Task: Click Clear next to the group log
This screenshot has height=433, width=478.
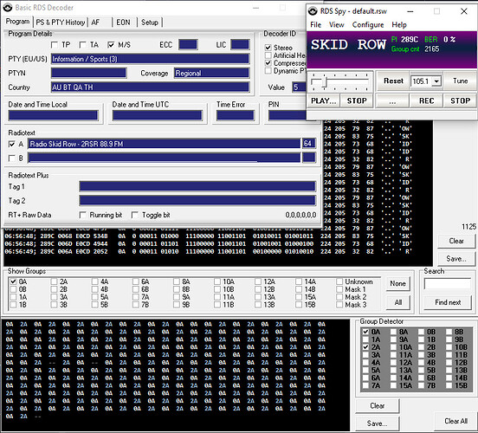Action: (456, 241)
